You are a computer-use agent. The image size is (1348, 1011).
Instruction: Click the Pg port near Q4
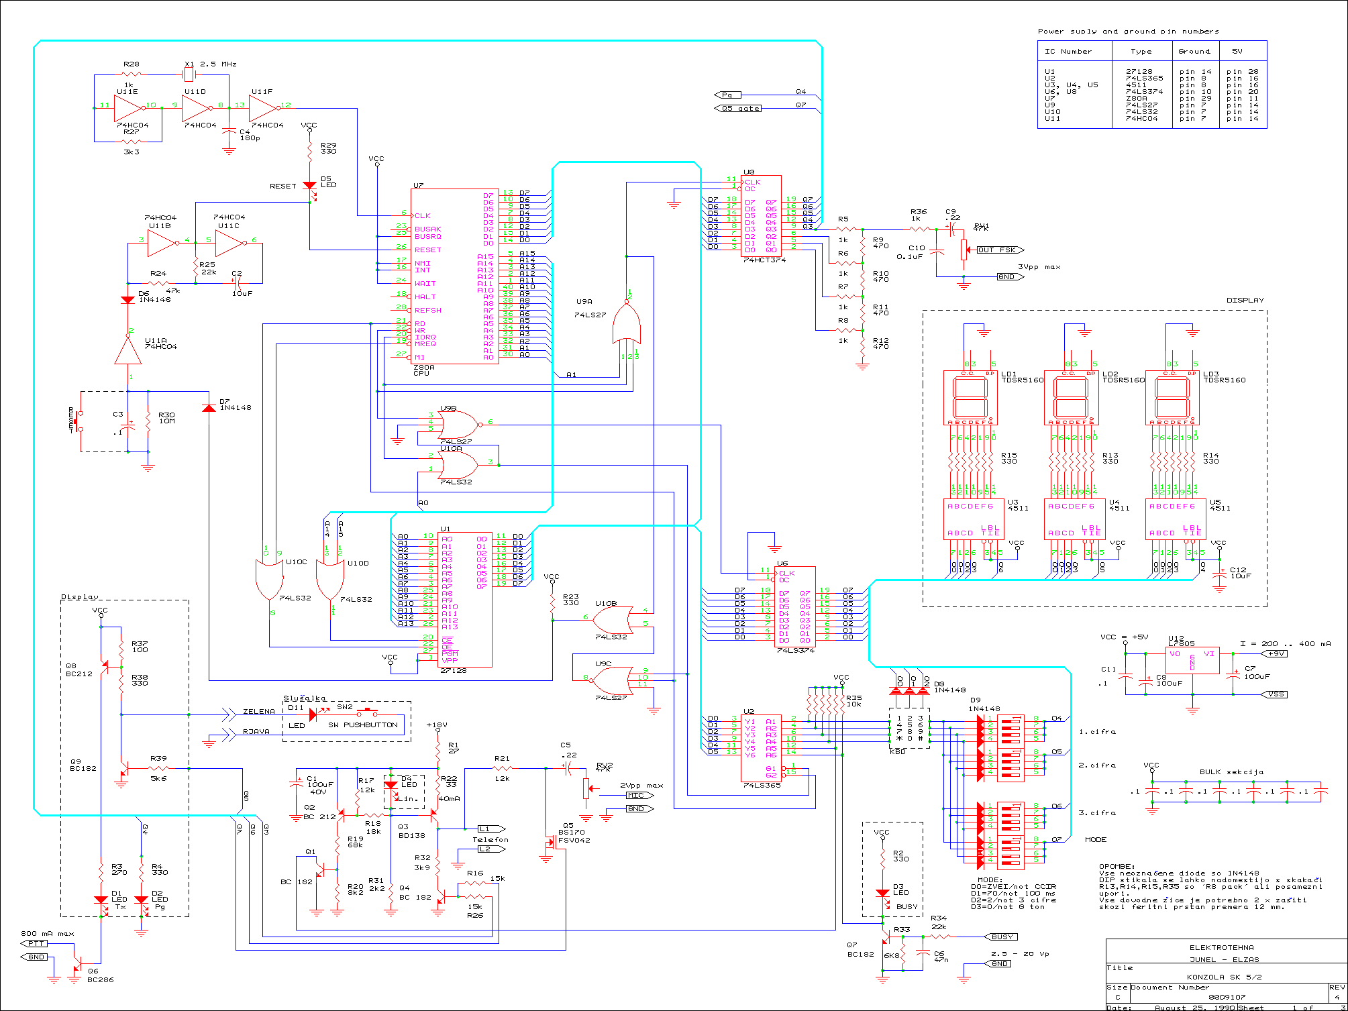(x=727, y=95)
